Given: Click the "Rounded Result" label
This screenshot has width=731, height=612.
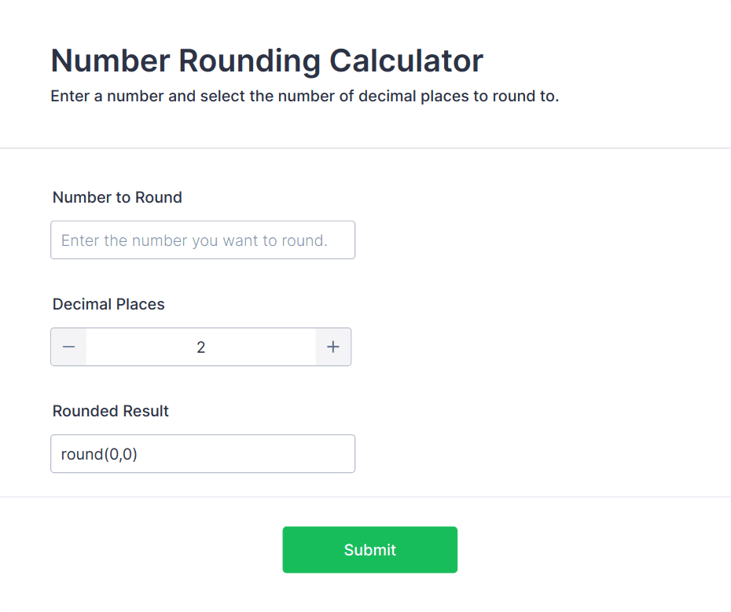Looking at the screenshot, I should pos(111,411).
